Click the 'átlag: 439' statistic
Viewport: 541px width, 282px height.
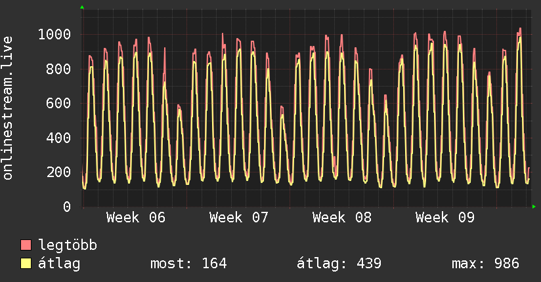pos(339,264)
